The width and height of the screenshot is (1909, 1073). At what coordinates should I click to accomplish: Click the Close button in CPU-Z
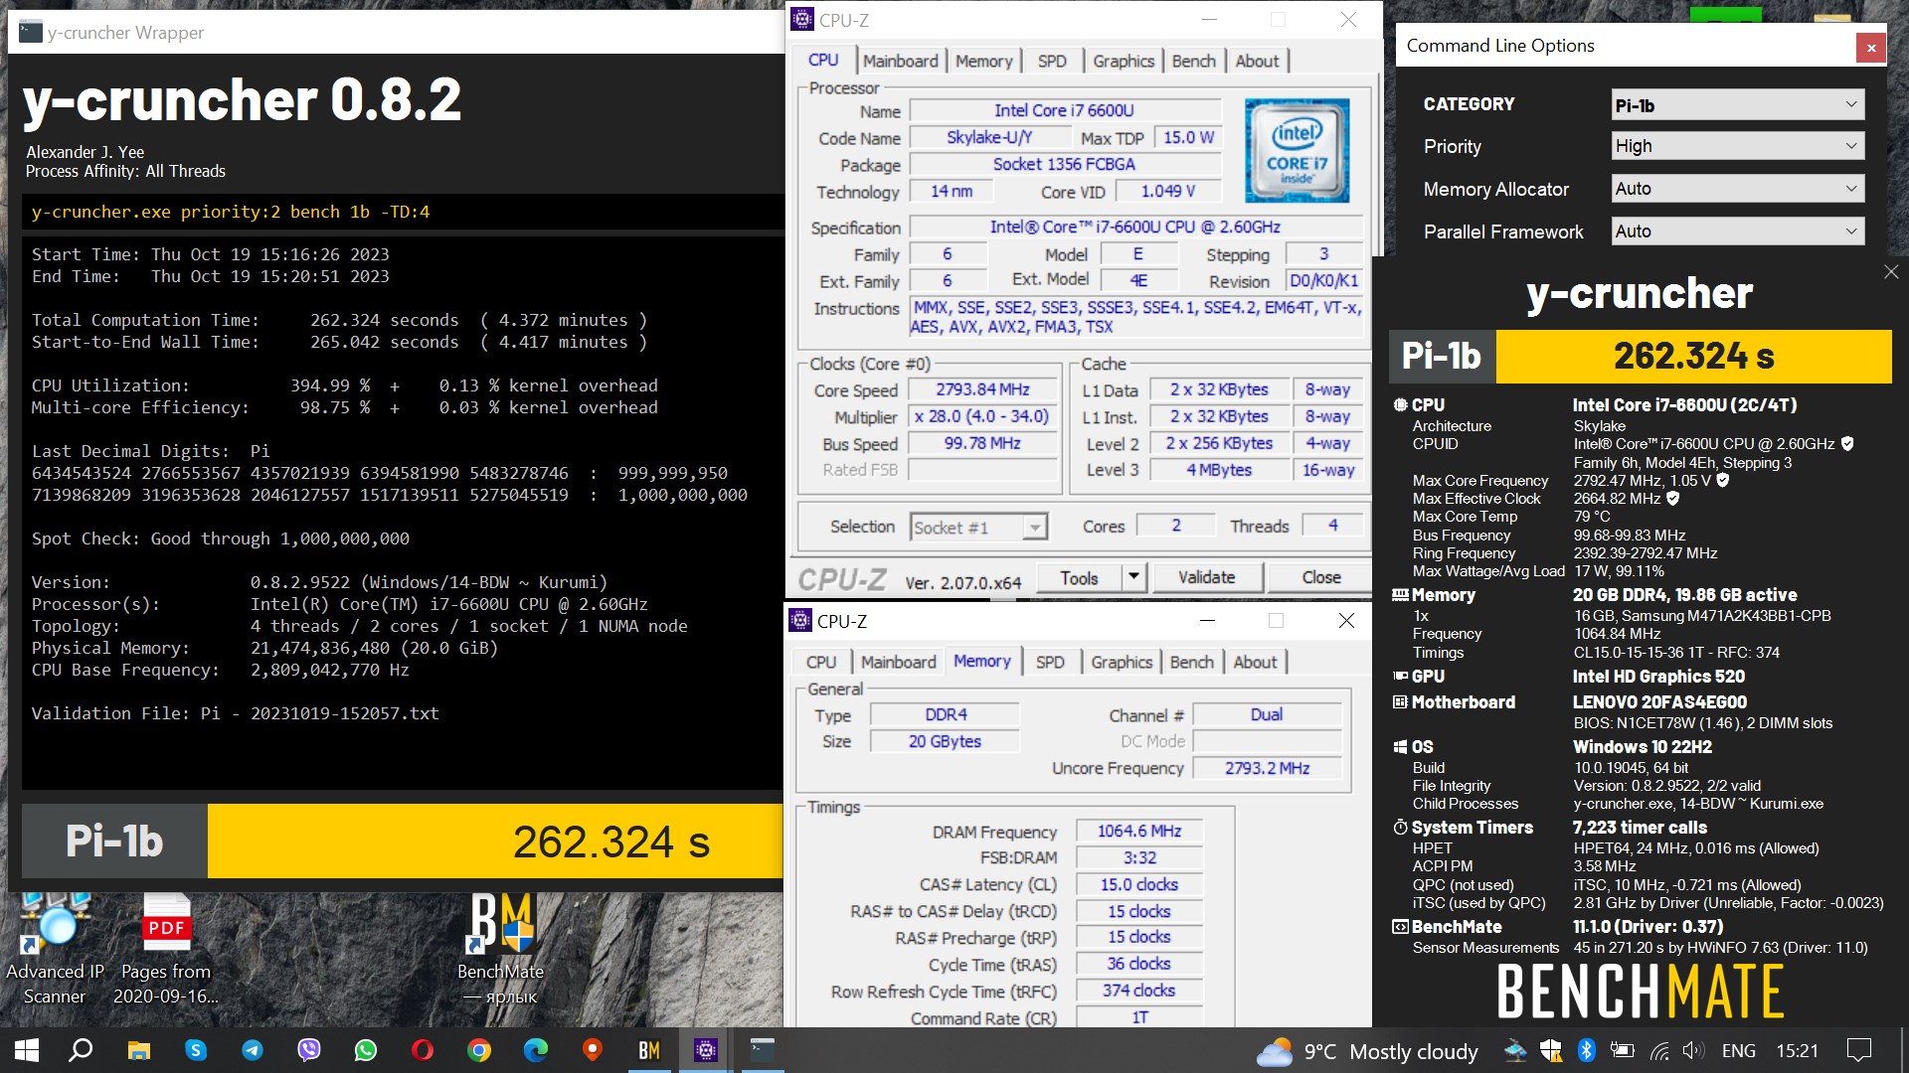pos(1320,577)
